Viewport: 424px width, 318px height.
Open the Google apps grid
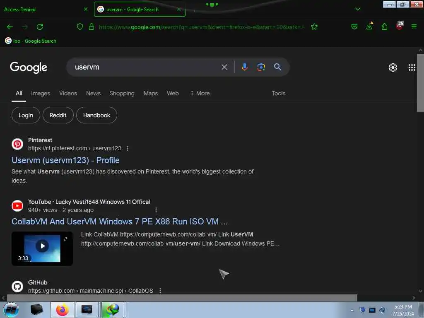tap(412, 67)
